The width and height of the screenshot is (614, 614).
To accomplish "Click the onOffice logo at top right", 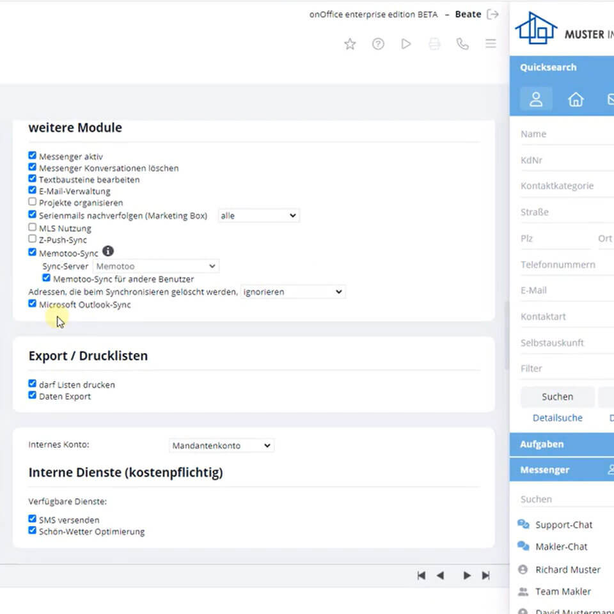I will click(537, 28).
